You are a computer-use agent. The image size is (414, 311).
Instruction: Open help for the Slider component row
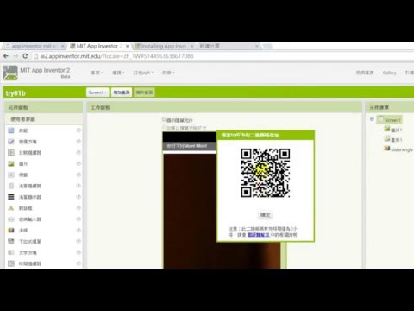click(78, 231)
